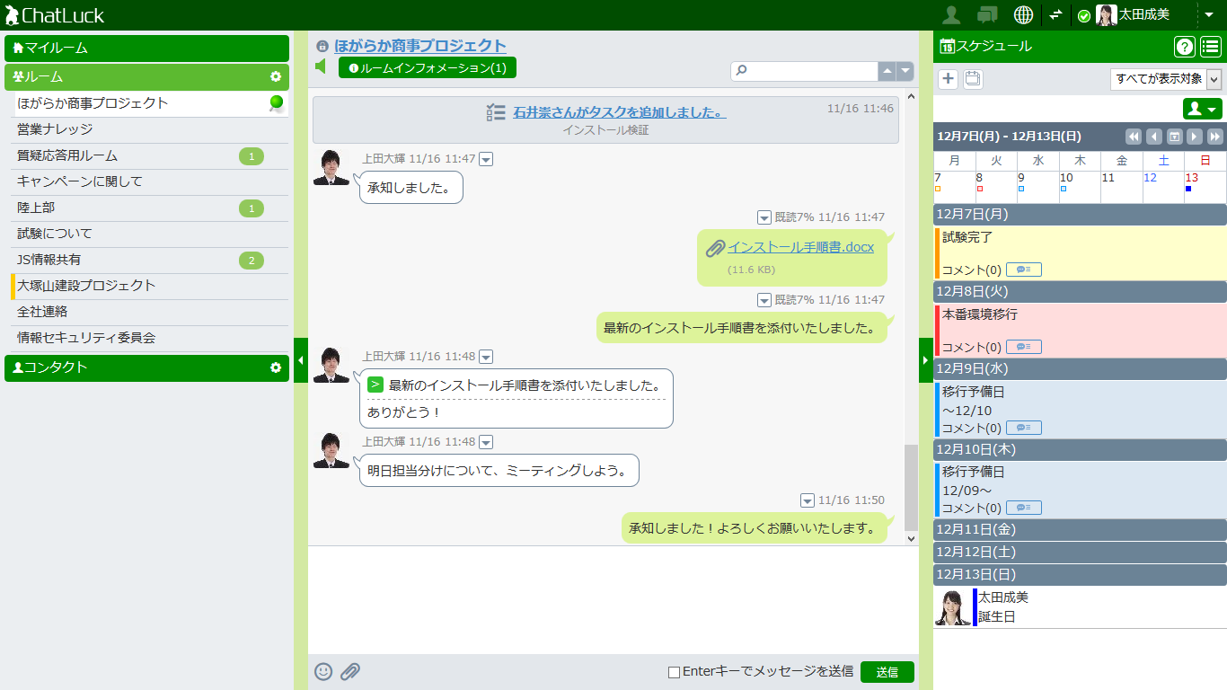
Task: Go to first schedule page double-left arrow
Action: 1134,137
